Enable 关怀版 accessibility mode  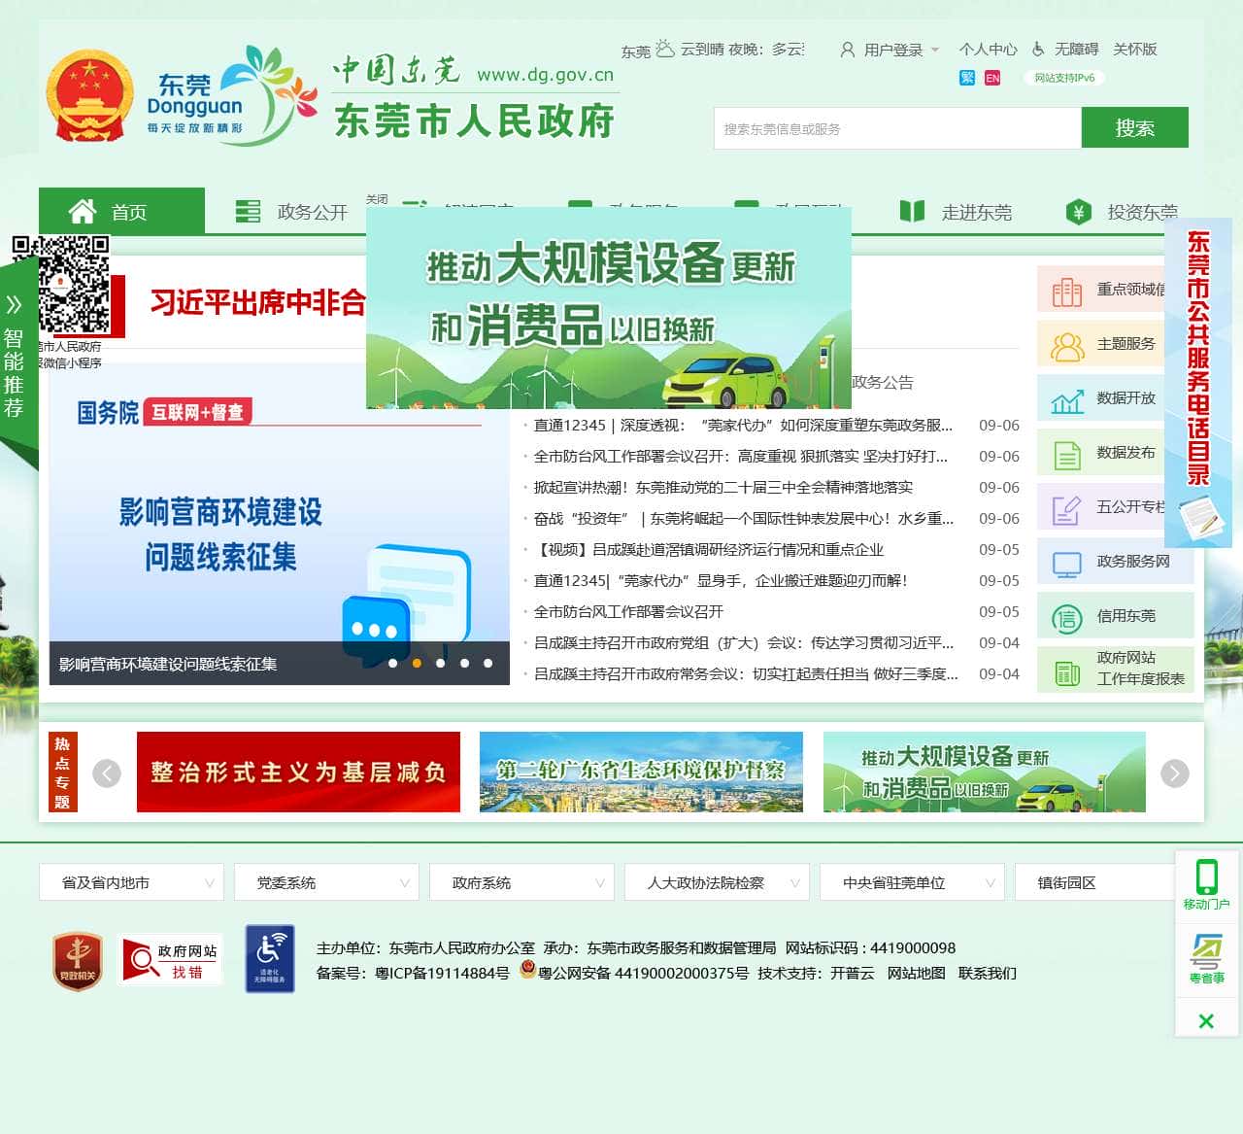pyautogui.click(x=1135, y=50)
